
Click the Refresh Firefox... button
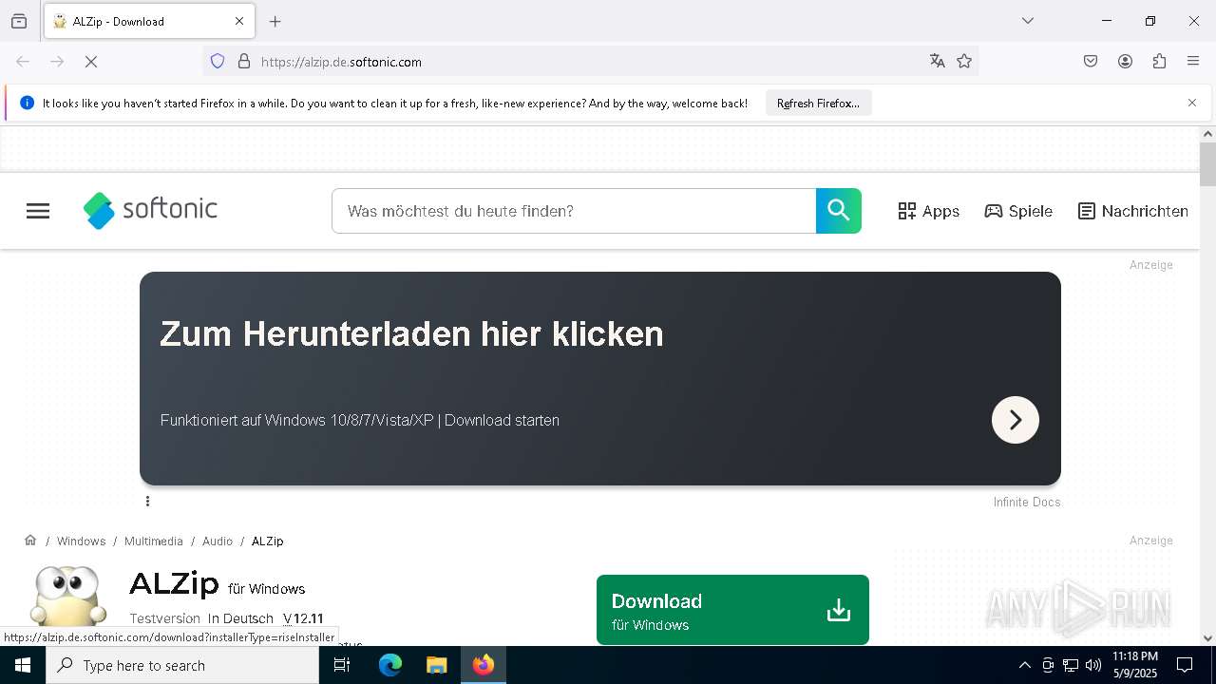click(x=818, y=104)
